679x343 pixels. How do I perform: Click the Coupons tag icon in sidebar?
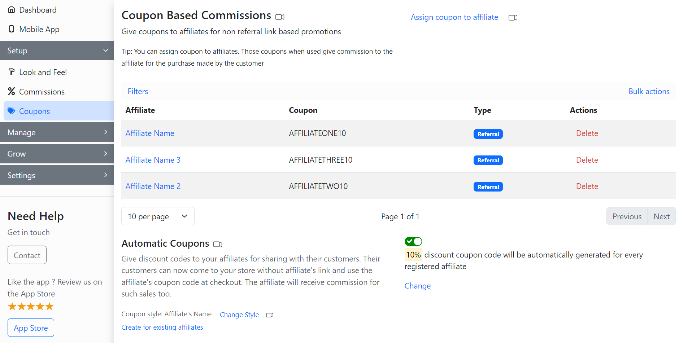point(12,111)
